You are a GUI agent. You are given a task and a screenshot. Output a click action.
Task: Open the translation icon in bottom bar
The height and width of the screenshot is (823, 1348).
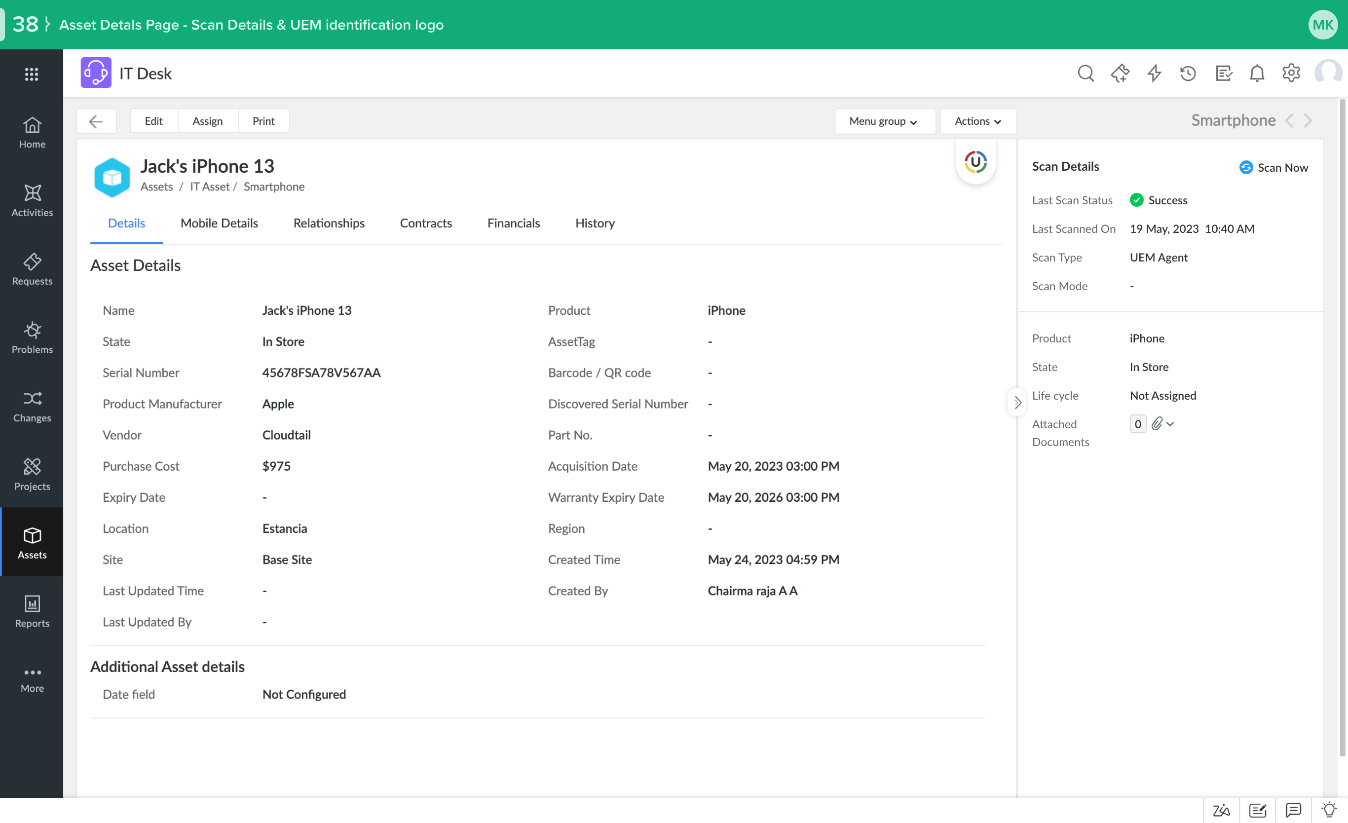1221,810
